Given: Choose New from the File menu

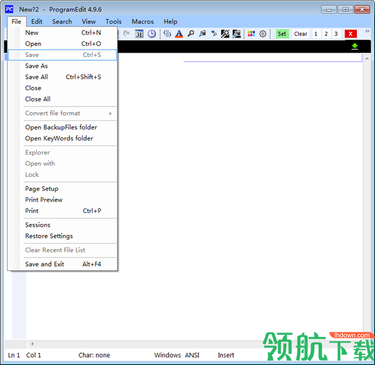Looking at the screenshot, I should point(62,33).
